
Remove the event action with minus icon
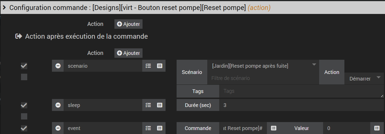point(58,128)
